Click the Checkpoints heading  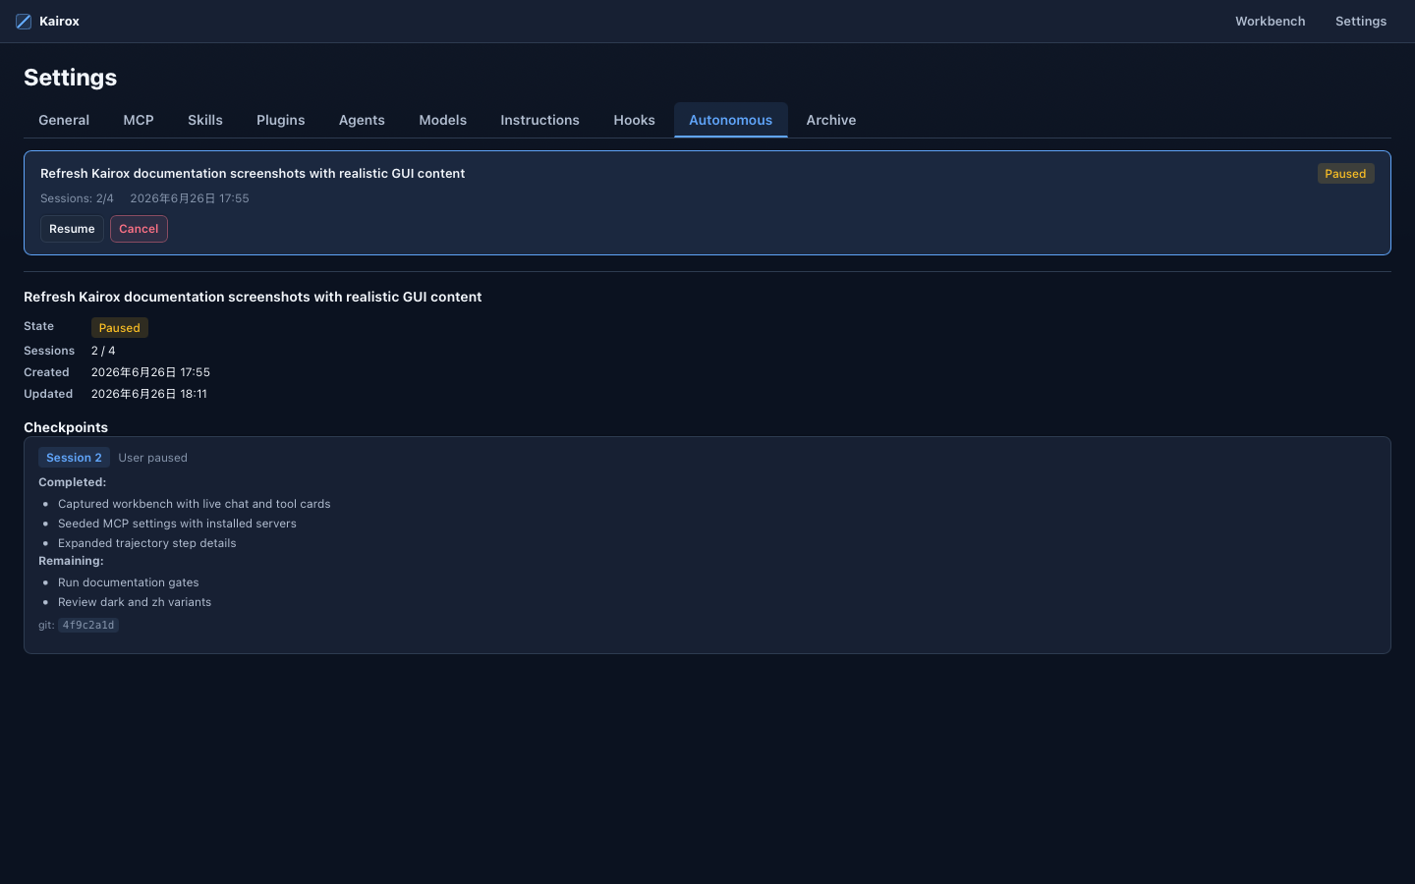tap(66, 427)
